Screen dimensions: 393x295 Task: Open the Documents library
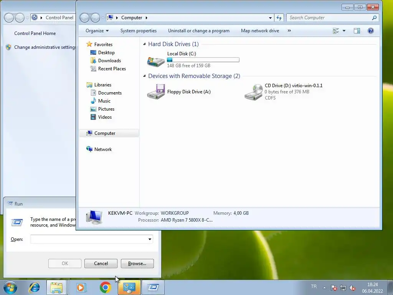pos(110,93)
